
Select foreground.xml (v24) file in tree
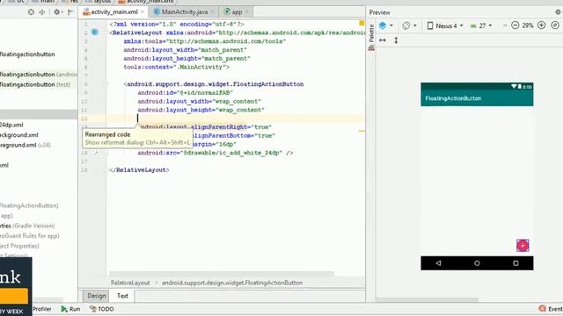[26, 145]
